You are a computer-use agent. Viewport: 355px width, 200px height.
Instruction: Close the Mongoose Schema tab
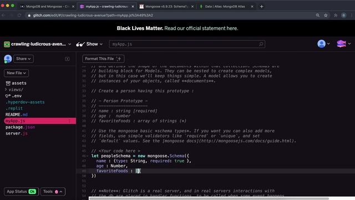[x=192, y=7]
